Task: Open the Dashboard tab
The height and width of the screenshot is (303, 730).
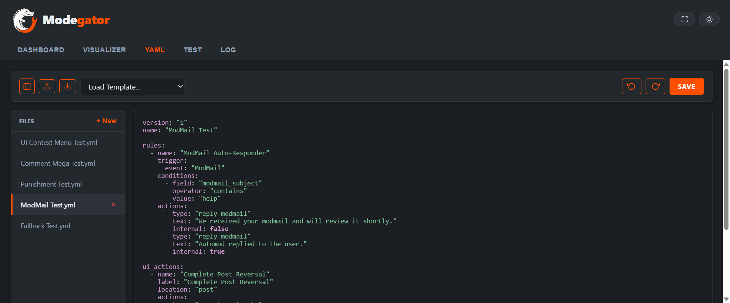Action: click(x=41, y=50)
